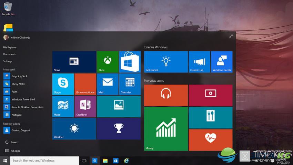Click the Recently added section label

pyautogui.click(x=12, y=124)
